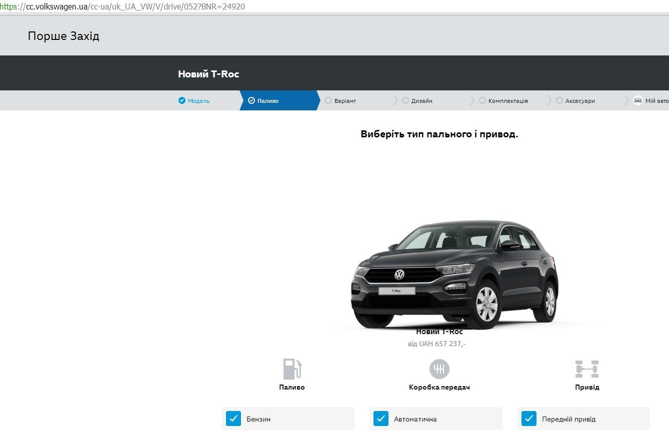Click the checkmark icon beside Модель step

tap(181, 100)
